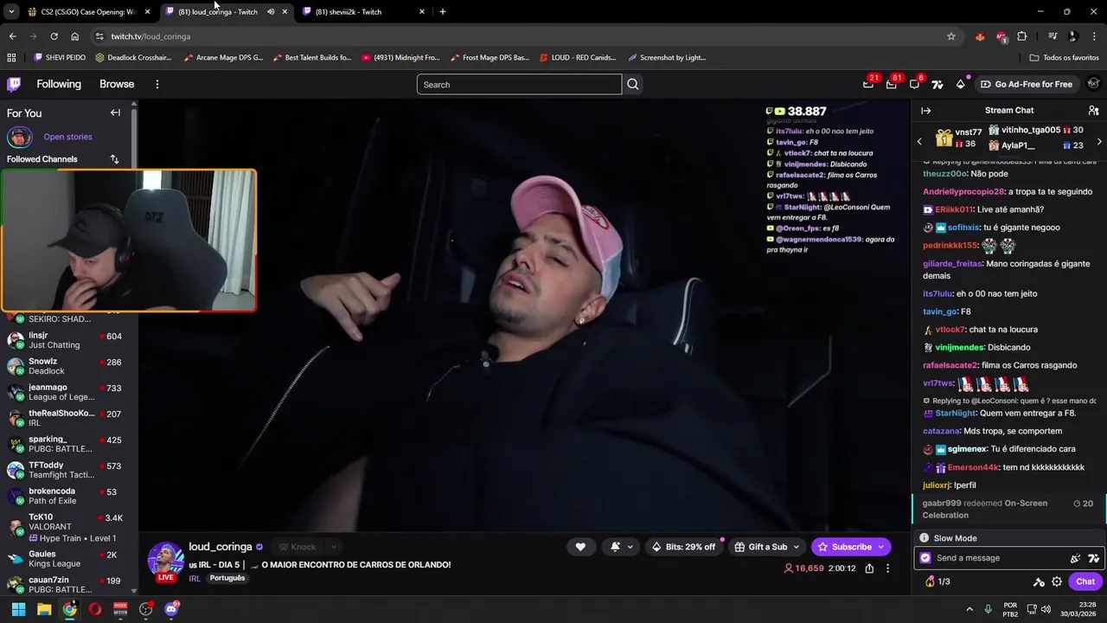Image resolution: width=1107 pixels, height=623 pixels.
Task: Open the IRL category link below title
Action: coord(195,578)
